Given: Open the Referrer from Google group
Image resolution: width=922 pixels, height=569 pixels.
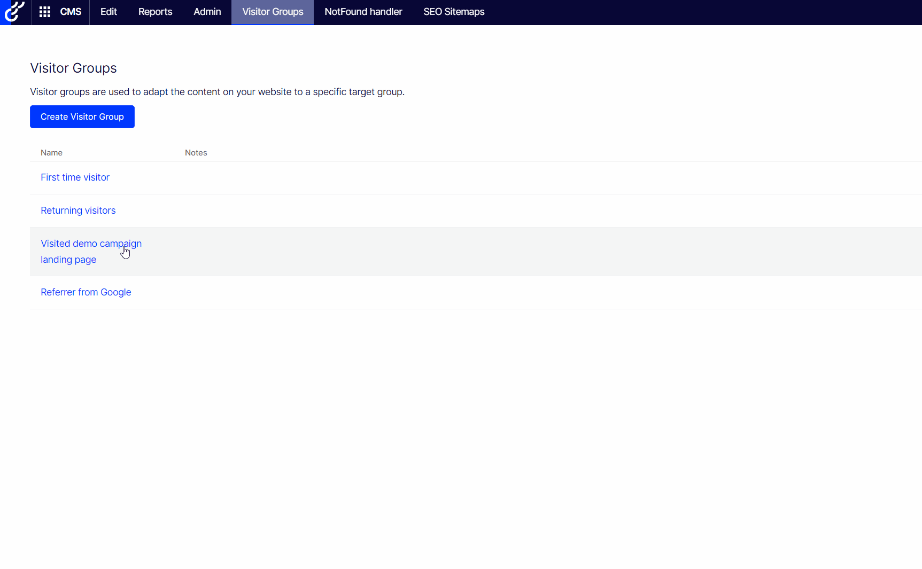Looking at the screenshot, I should (86, 292).
